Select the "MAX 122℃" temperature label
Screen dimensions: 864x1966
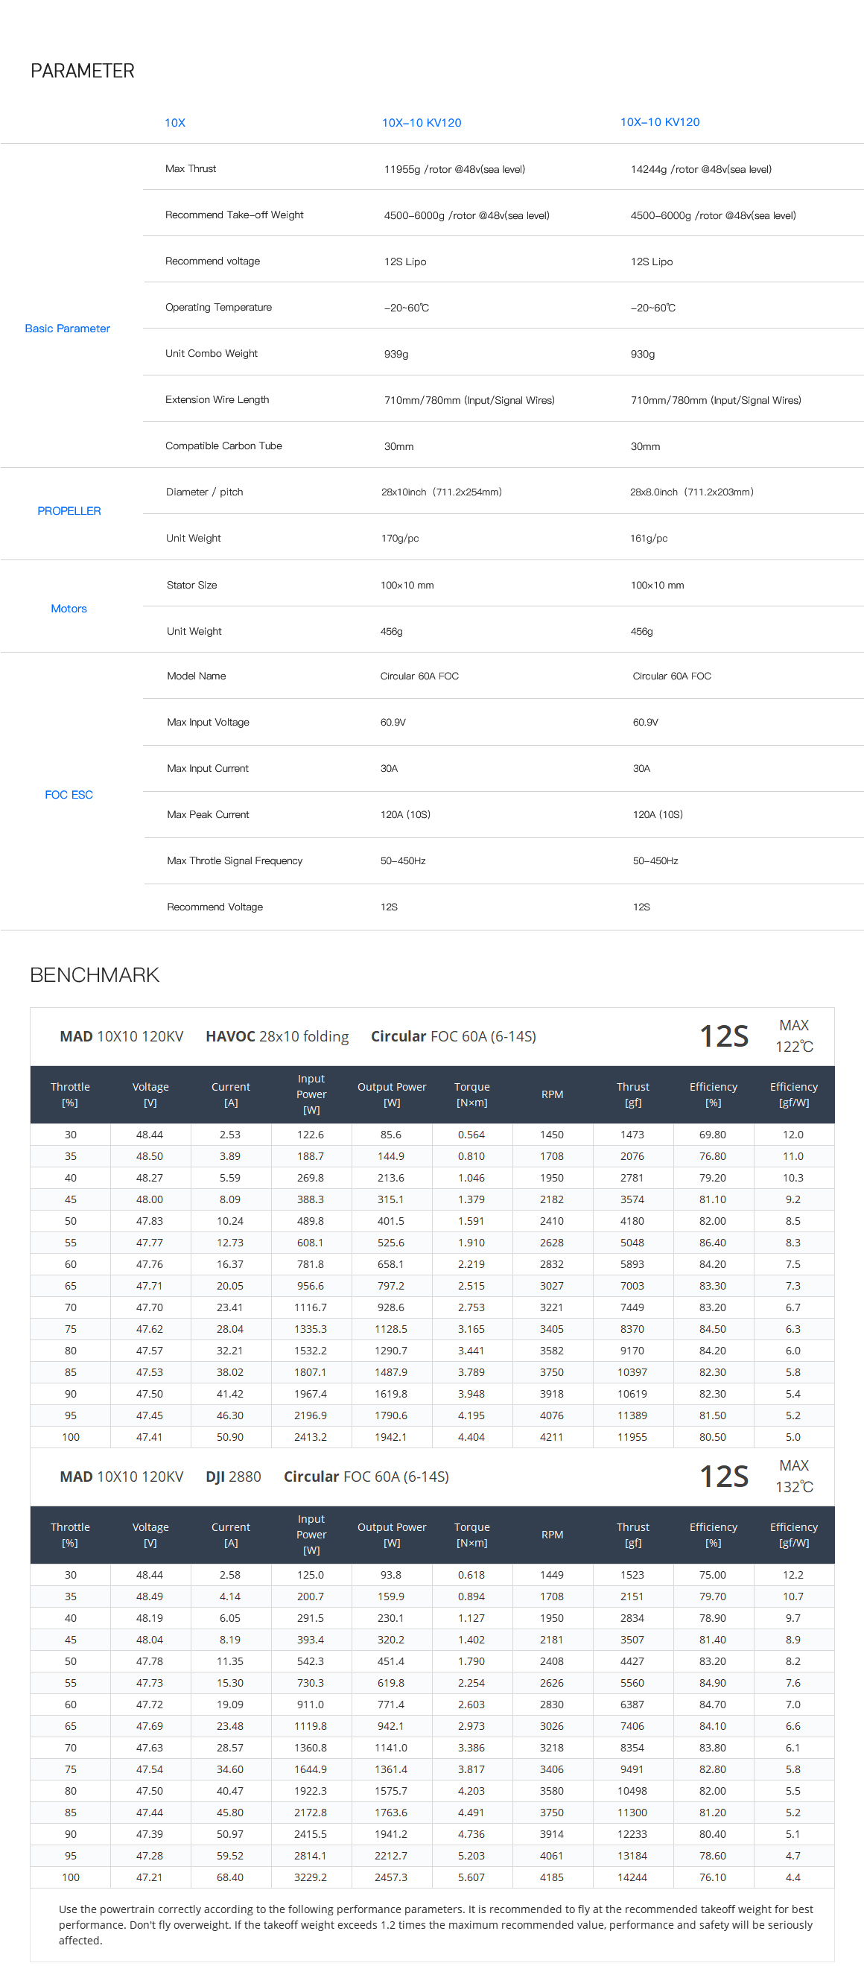click(794, 1036)
